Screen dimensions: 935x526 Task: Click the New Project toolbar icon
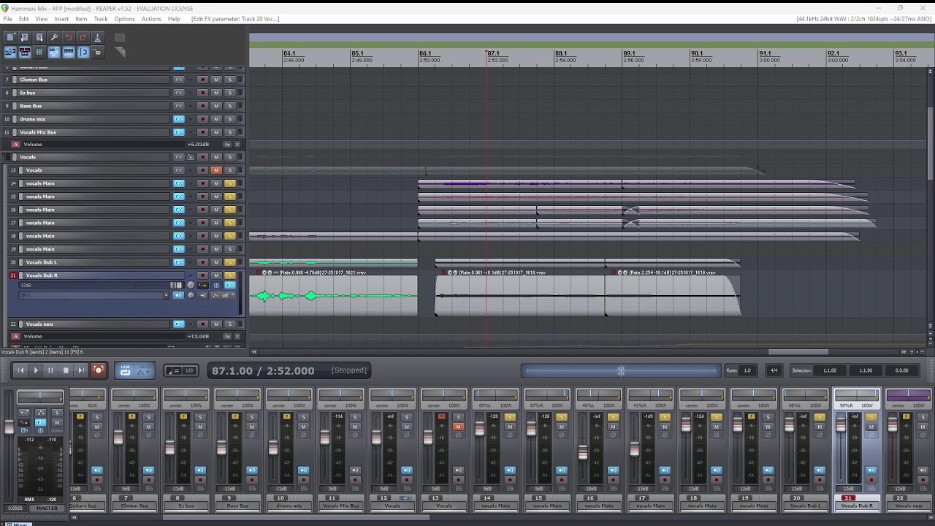(10, 37)
